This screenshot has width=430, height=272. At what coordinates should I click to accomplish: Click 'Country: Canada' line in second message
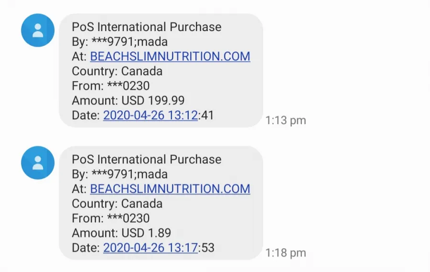117,204
